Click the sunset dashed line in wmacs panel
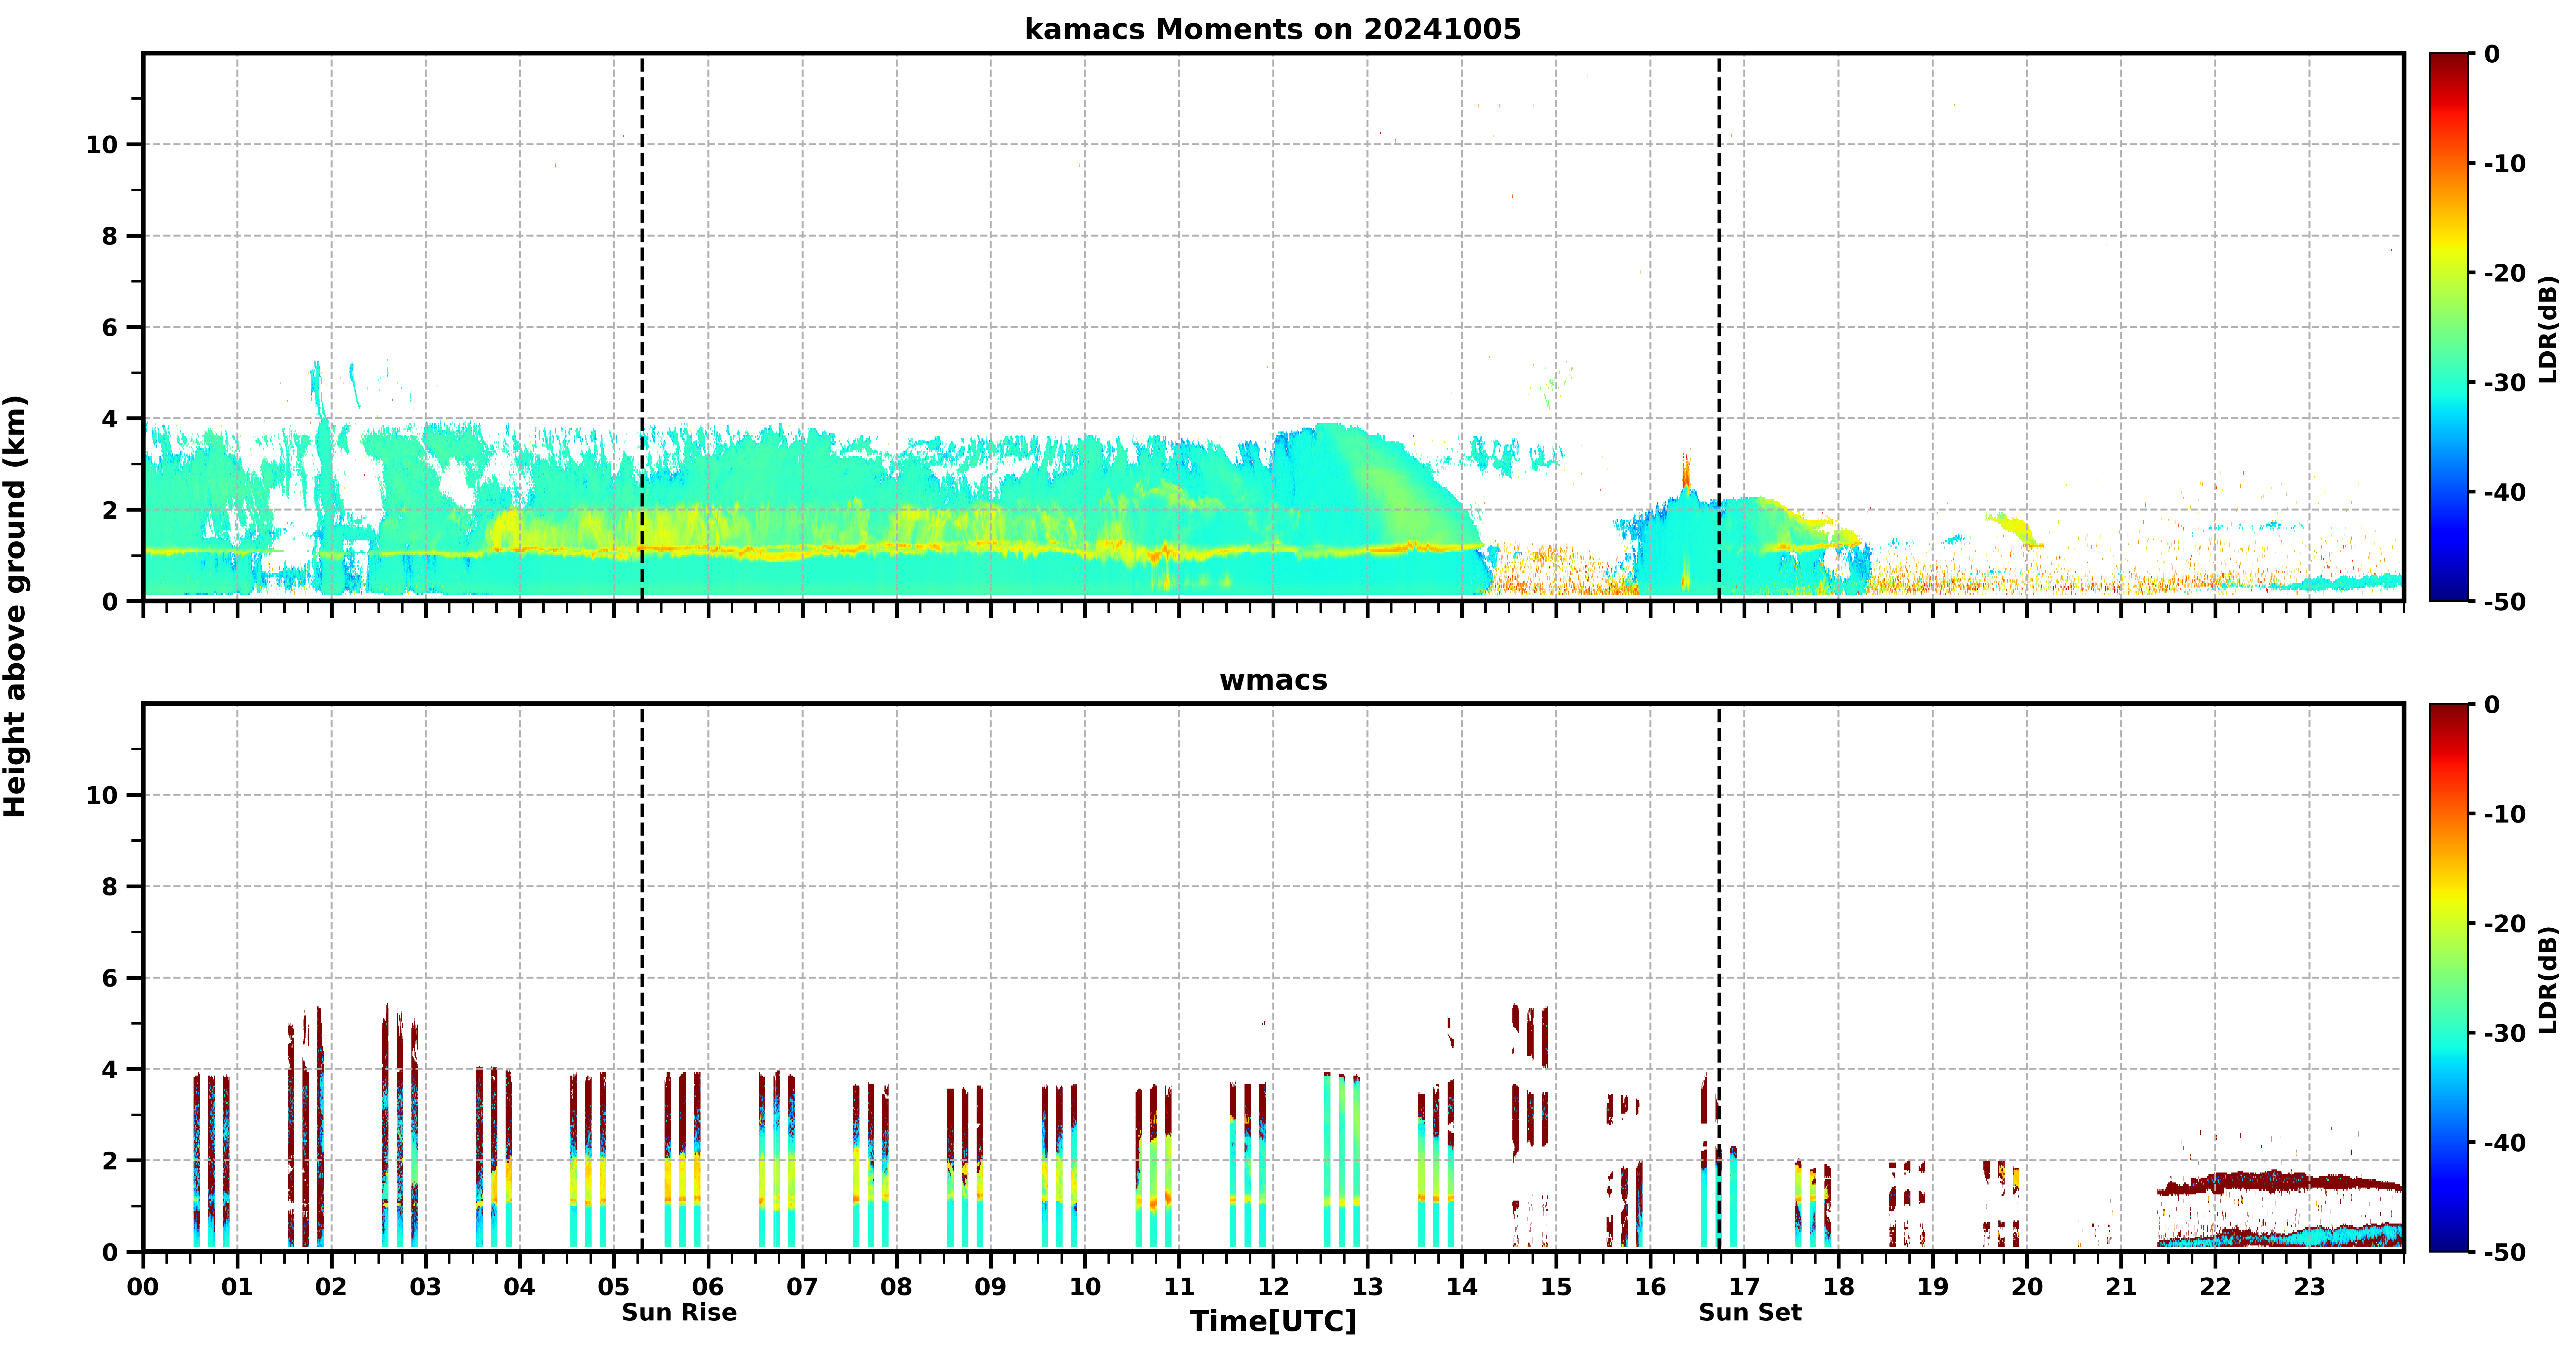2576x1354 pixels. click(1719, 978)
